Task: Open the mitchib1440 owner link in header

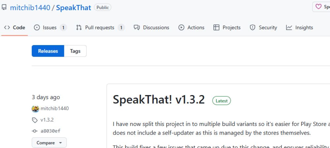Action: [30, 8]
